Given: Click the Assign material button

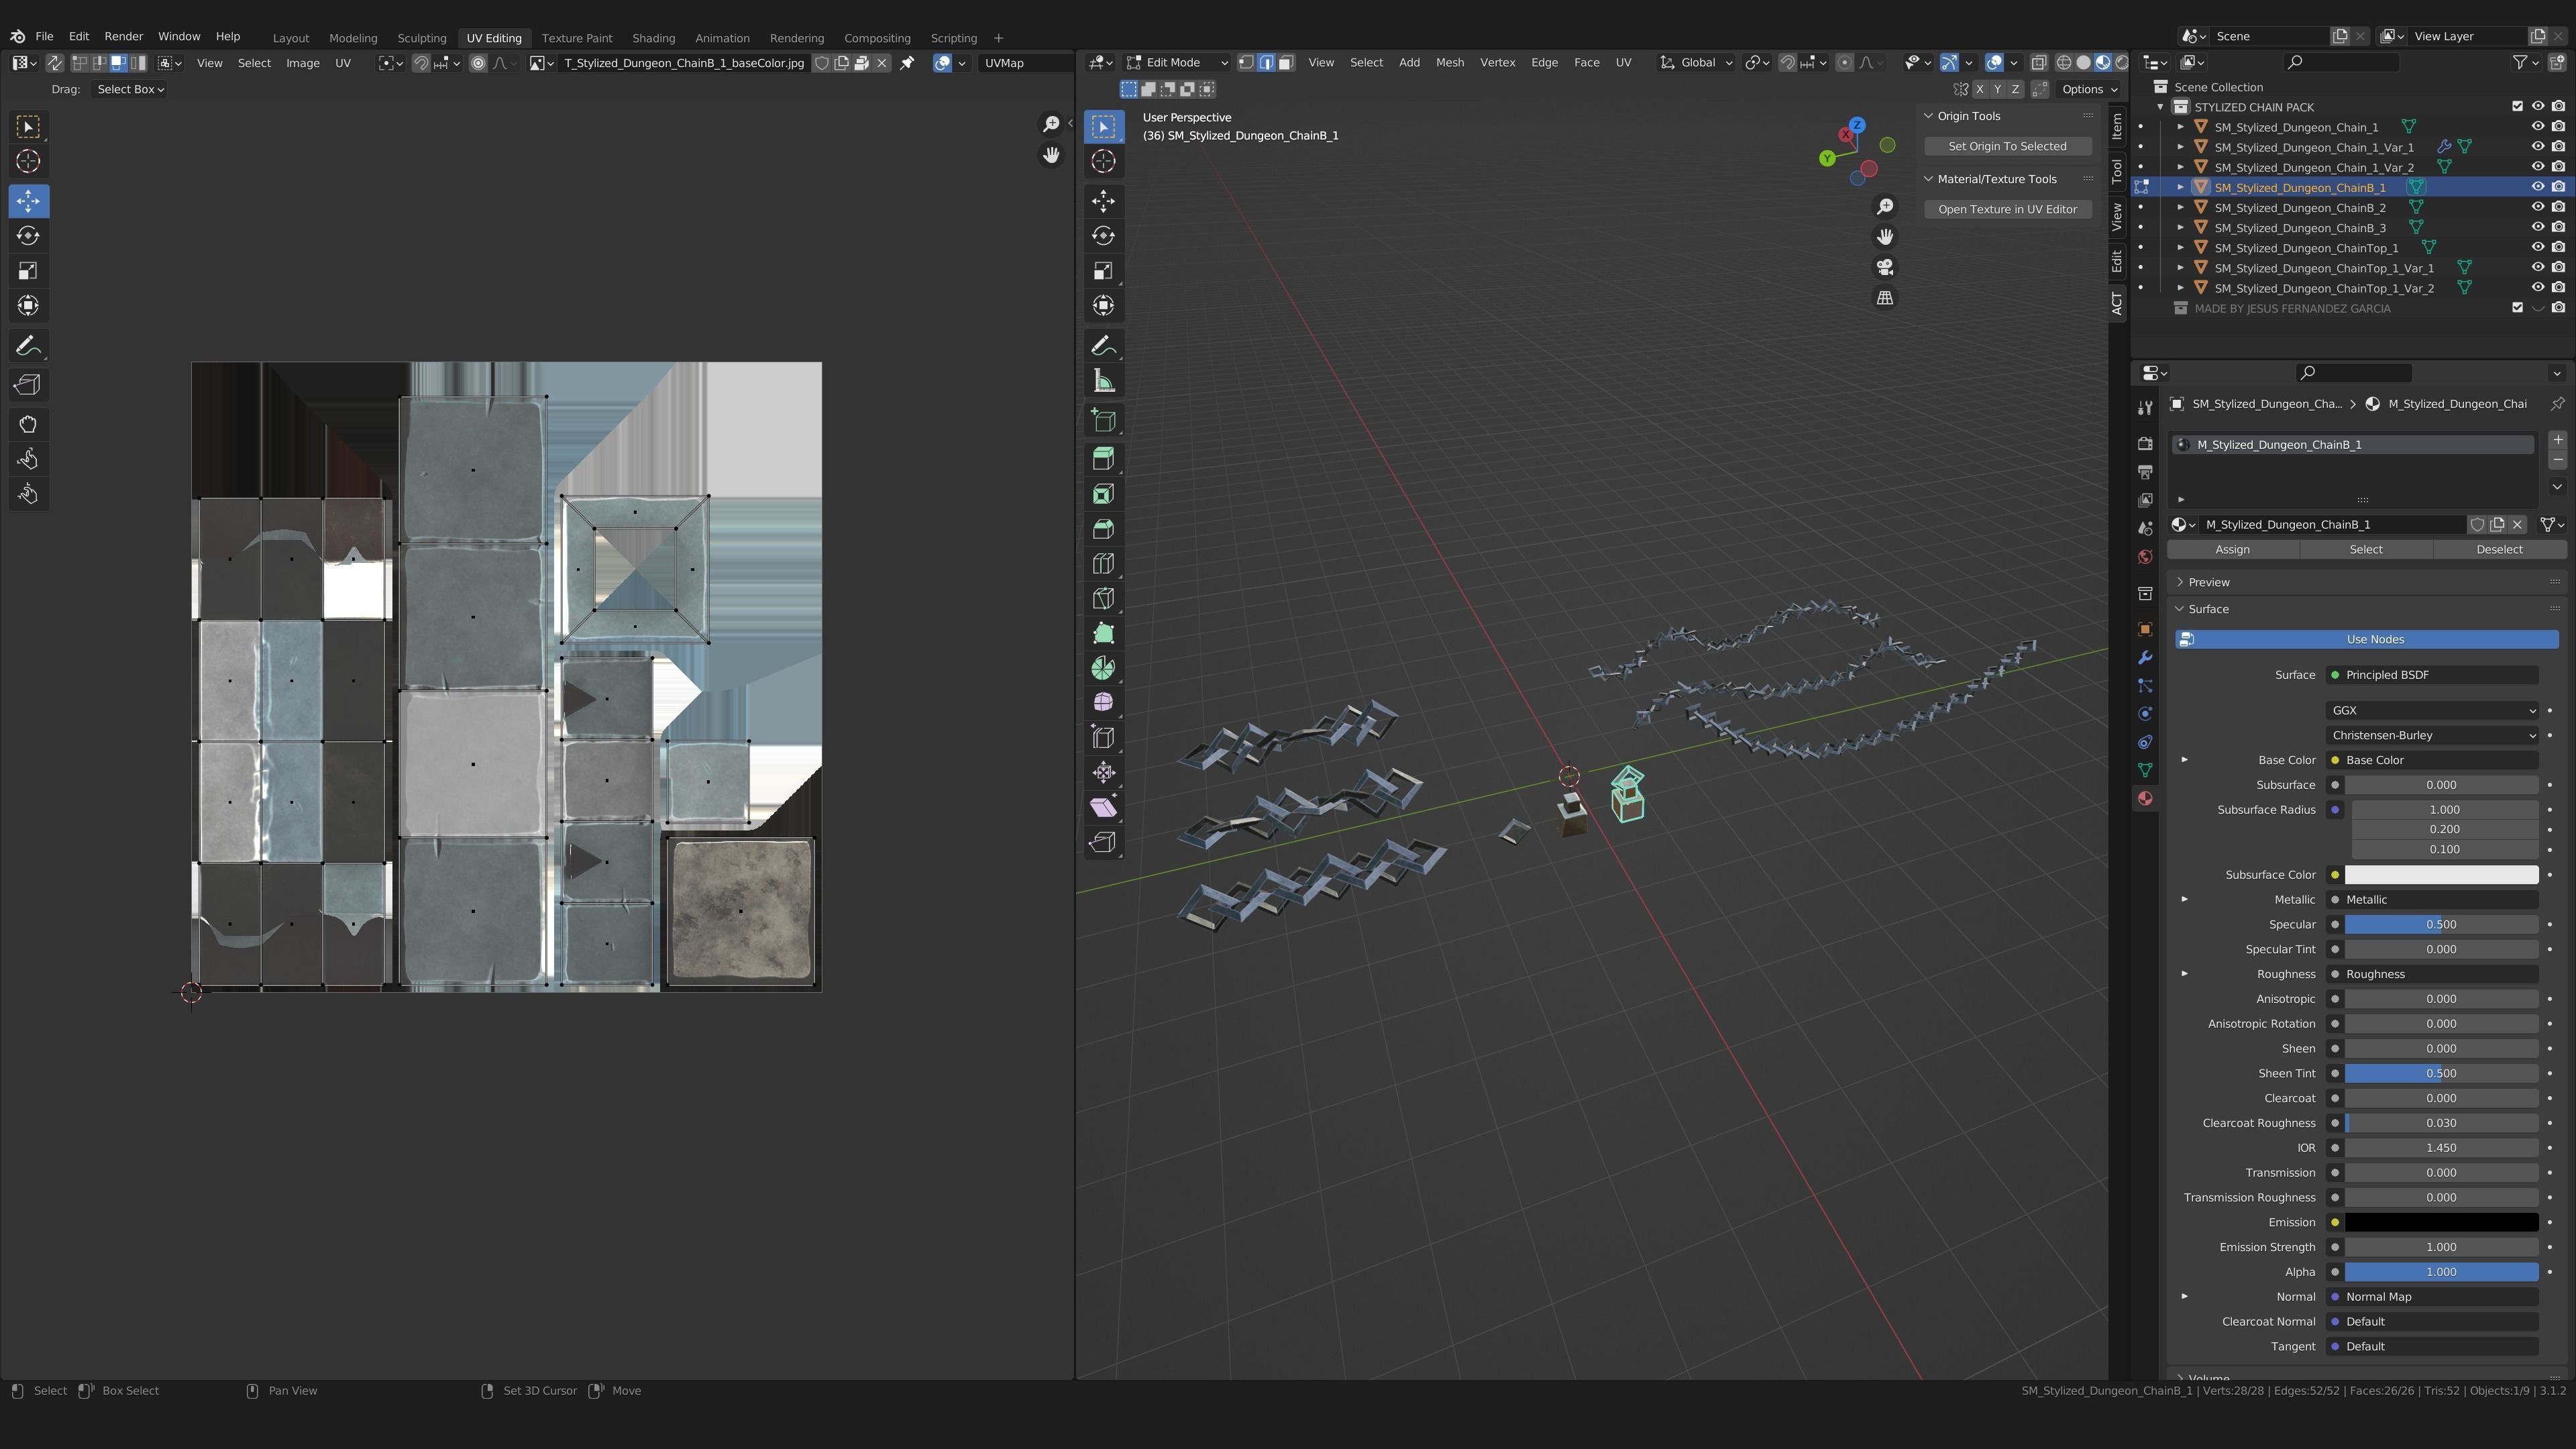Looking at the screenshot, I should [2232, 549].
